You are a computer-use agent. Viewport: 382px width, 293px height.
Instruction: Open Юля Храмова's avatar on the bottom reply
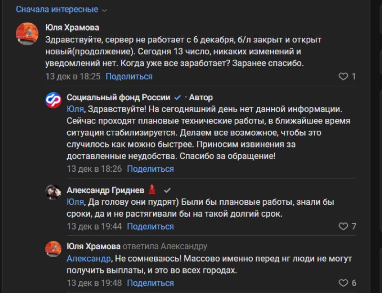pyautogui.click(x=53, y=249)
